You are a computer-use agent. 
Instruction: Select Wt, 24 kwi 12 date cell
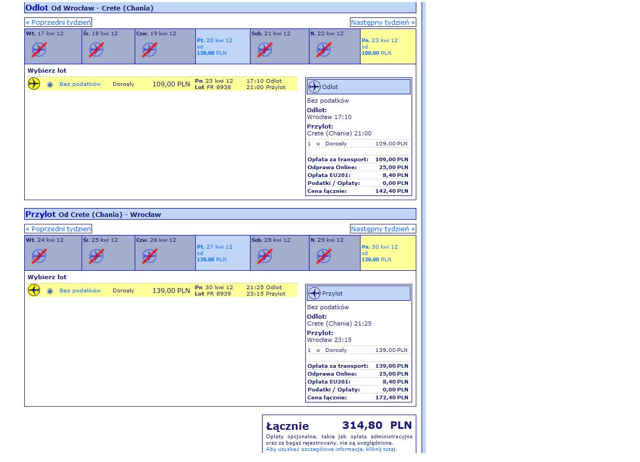53,253
